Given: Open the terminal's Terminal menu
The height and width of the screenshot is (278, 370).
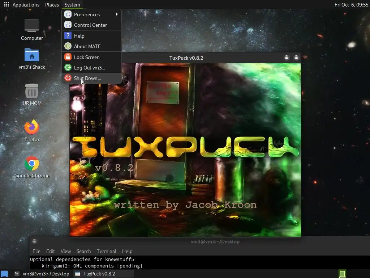Looking at the screenshot, I should (x=107, y=251).
